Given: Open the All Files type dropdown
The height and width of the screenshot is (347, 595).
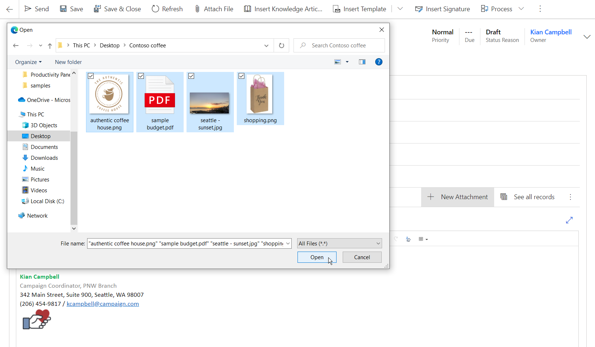Looking at the screenshot, I should pos(339,244).
